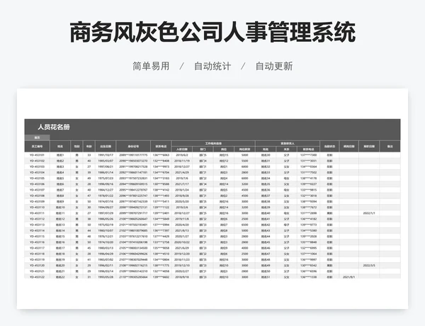Click the 工作相关信息 group header

(x=213, y=143)
